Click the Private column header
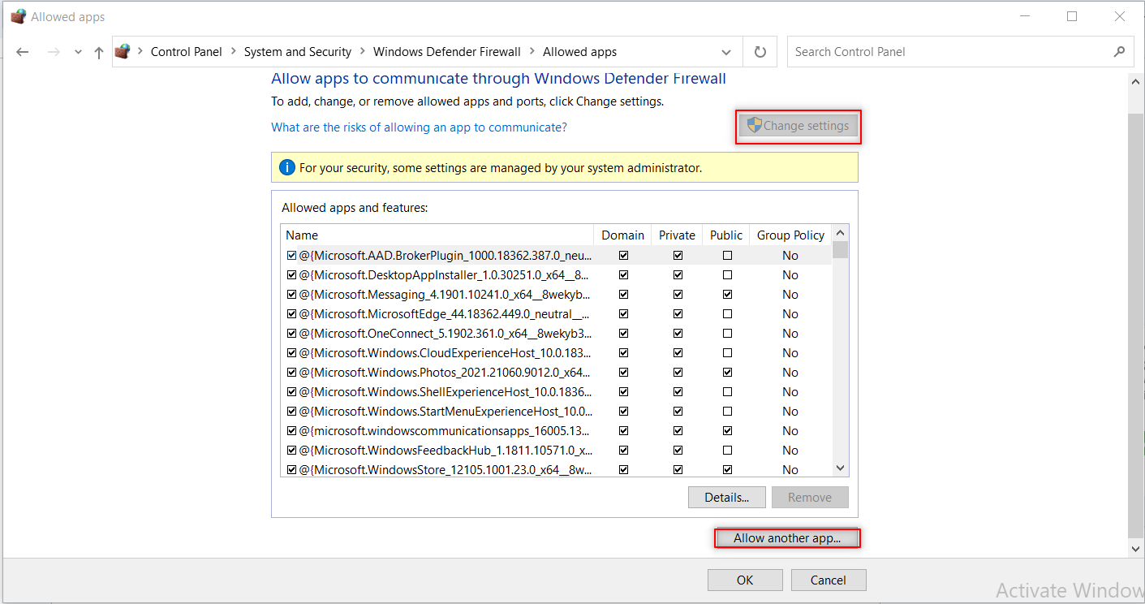 click(x=677, y=235)
